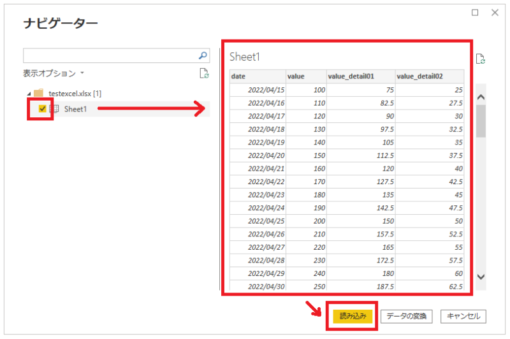Click the date cell 2022/04/22
The width and height of the screenshot is (510, 339).
click(x=258, y=182)
